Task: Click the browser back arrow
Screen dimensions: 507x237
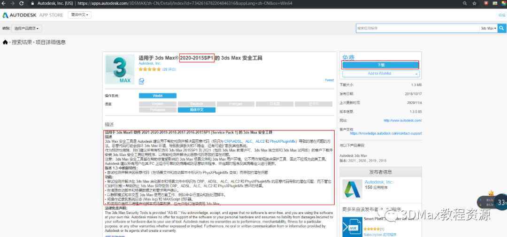Action: [x=5, y=4]
